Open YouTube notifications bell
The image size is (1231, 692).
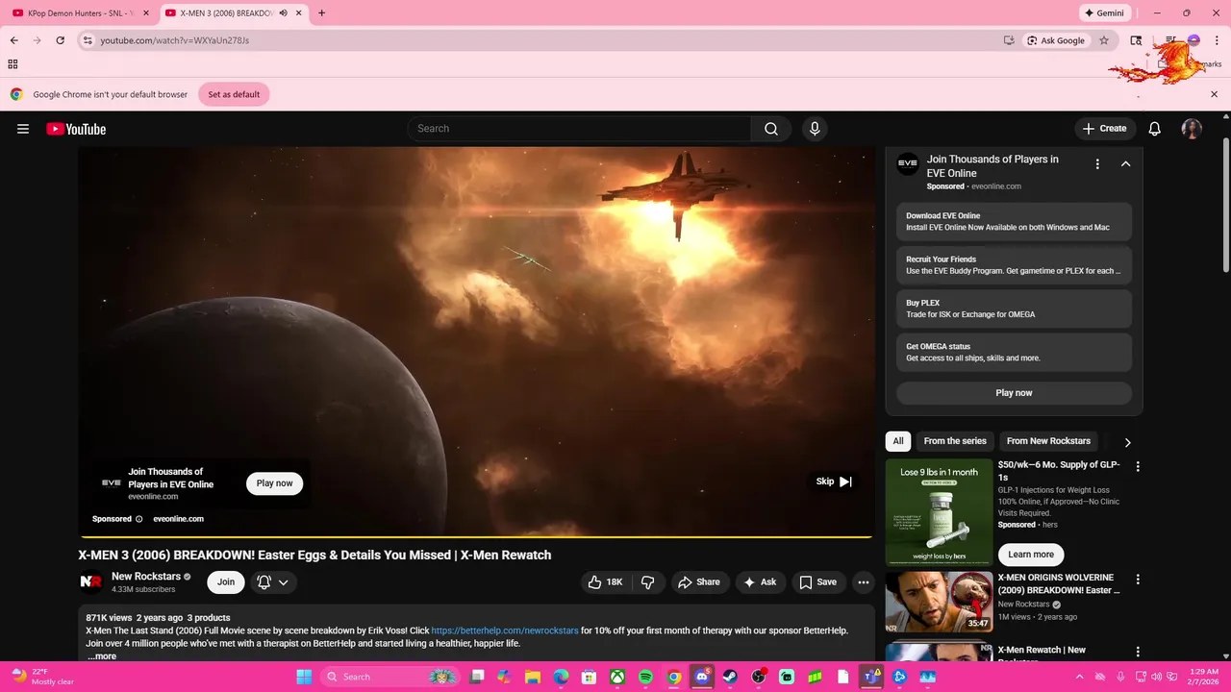[x=1155, y=129]
